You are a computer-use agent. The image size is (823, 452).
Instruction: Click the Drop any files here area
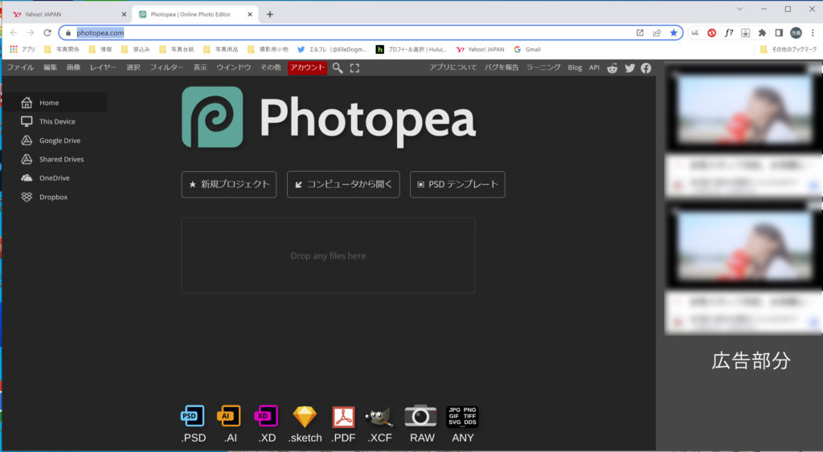pos(328,255)
